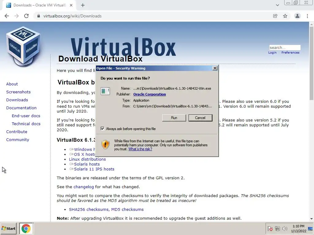Viewport: 314px width, 235px height.
Task: Reload the VirtualBox Downloads page
Action: point(26,16)
